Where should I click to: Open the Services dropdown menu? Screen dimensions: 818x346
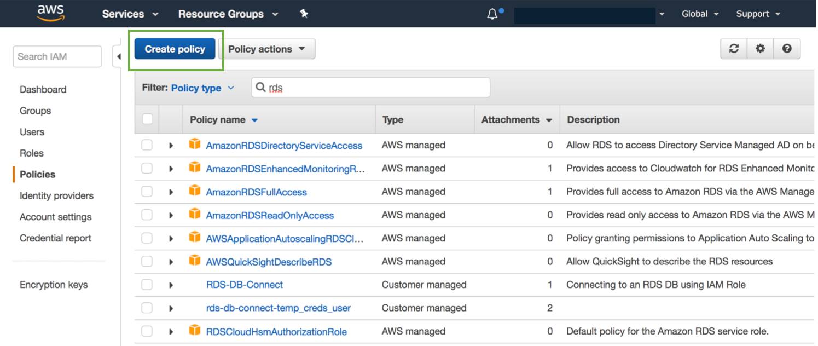coord(130,14)
